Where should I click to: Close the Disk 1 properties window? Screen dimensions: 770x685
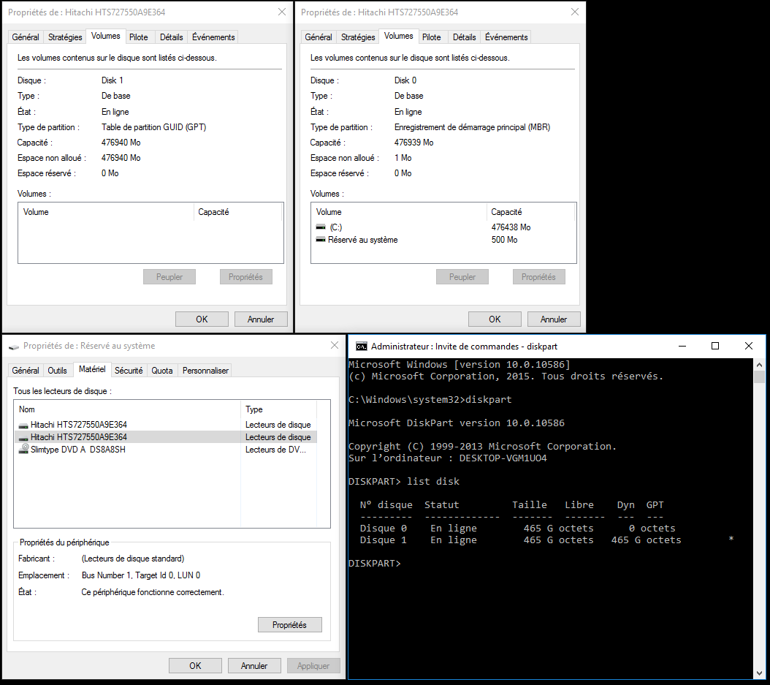click(282, 12)
